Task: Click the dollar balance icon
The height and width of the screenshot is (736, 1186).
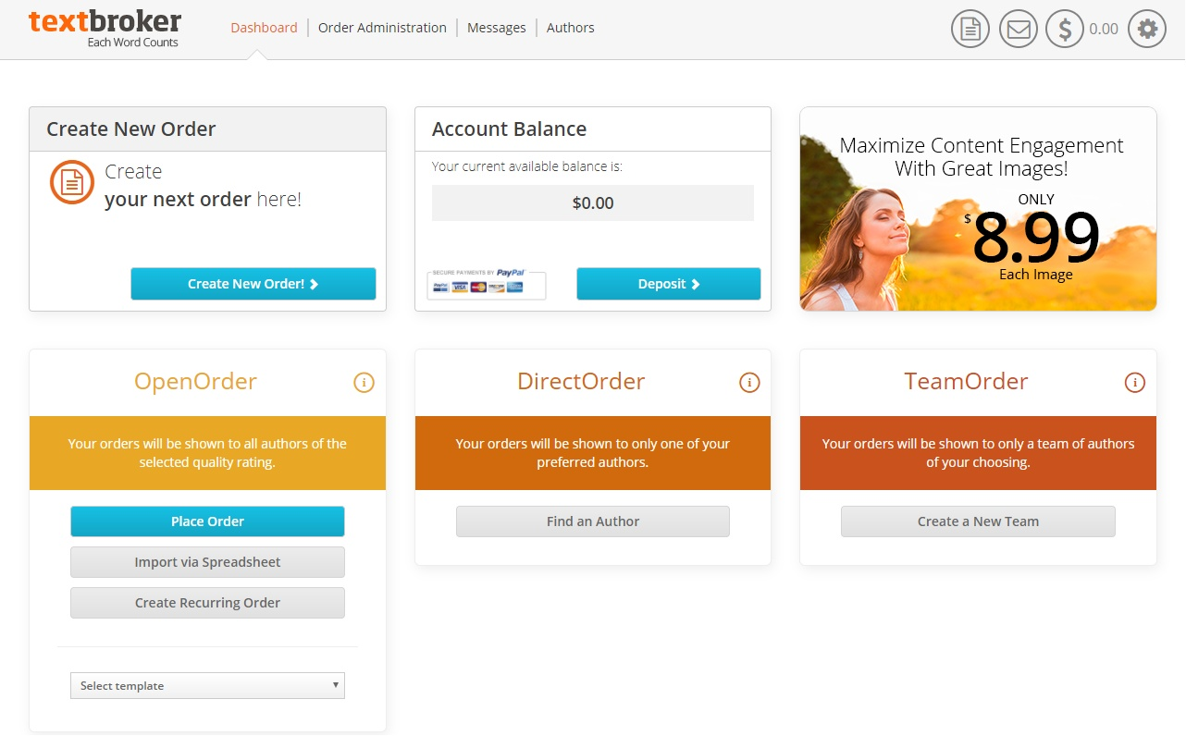Action: pos(1065,29)
